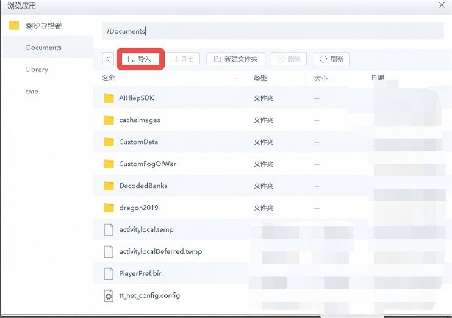452x318 pixels.
Task: Select the DecodedBanks name text
Action: click(143, 186)
